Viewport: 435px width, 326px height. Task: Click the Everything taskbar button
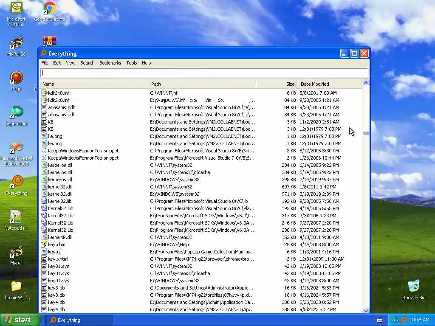tap(79, 320)
